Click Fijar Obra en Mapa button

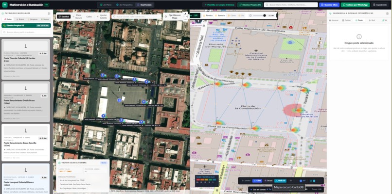pos(174,16)
